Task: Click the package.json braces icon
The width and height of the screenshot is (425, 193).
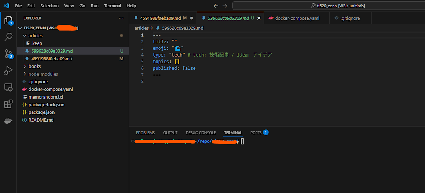Action: 24,112
